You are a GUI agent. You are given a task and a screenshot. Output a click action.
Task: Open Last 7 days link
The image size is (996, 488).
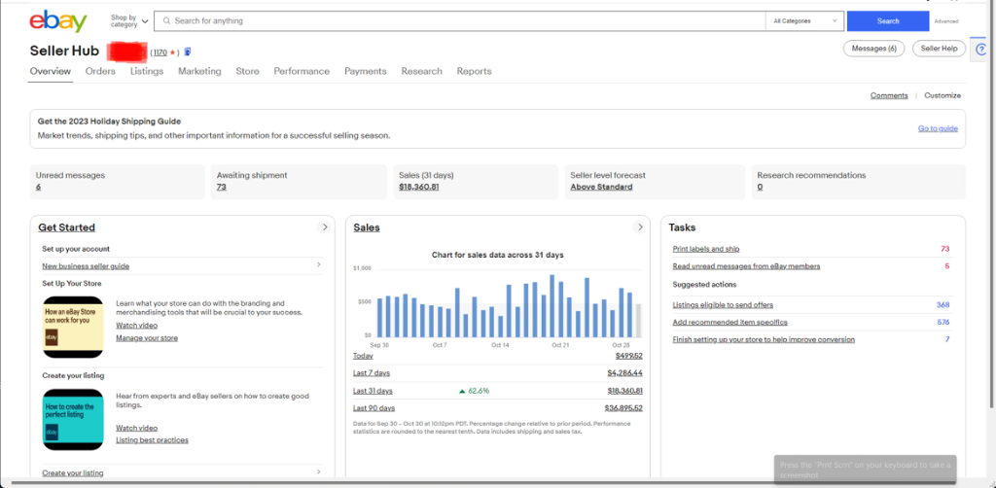pyautogui.click(x=372, y=373)
